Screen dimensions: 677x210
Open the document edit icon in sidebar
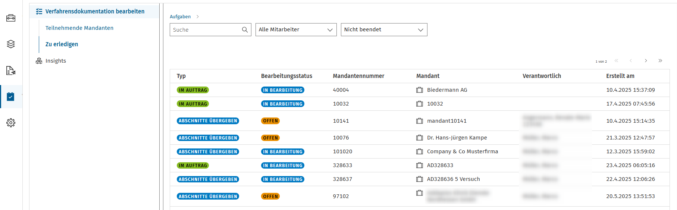pyautogui.click(x=11, y=70)
